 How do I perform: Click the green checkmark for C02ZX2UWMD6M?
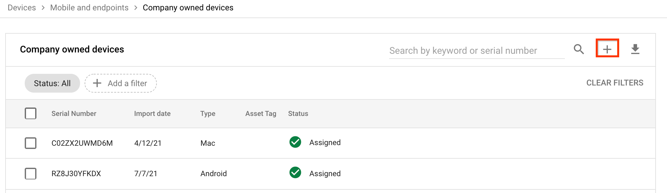295,142
